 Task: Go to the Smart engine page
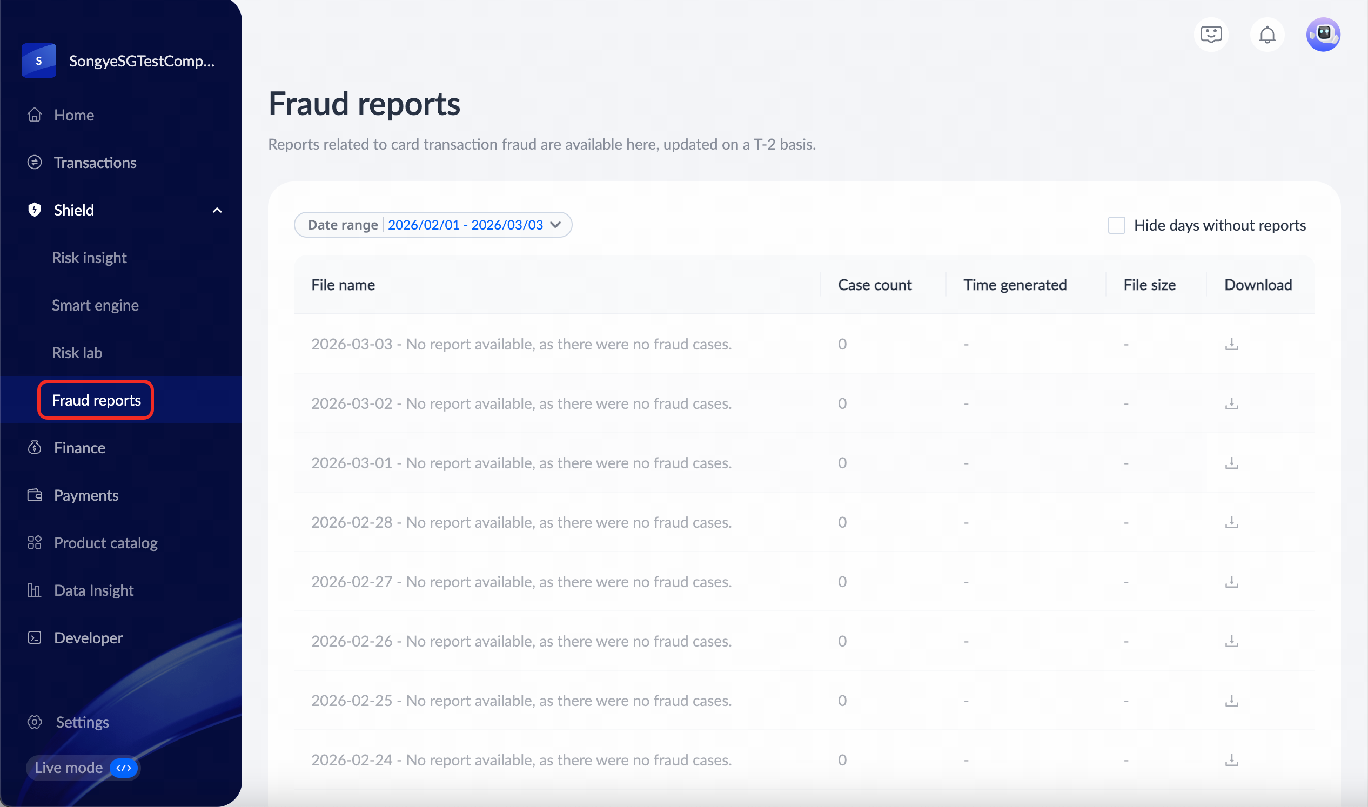(95, 306)
